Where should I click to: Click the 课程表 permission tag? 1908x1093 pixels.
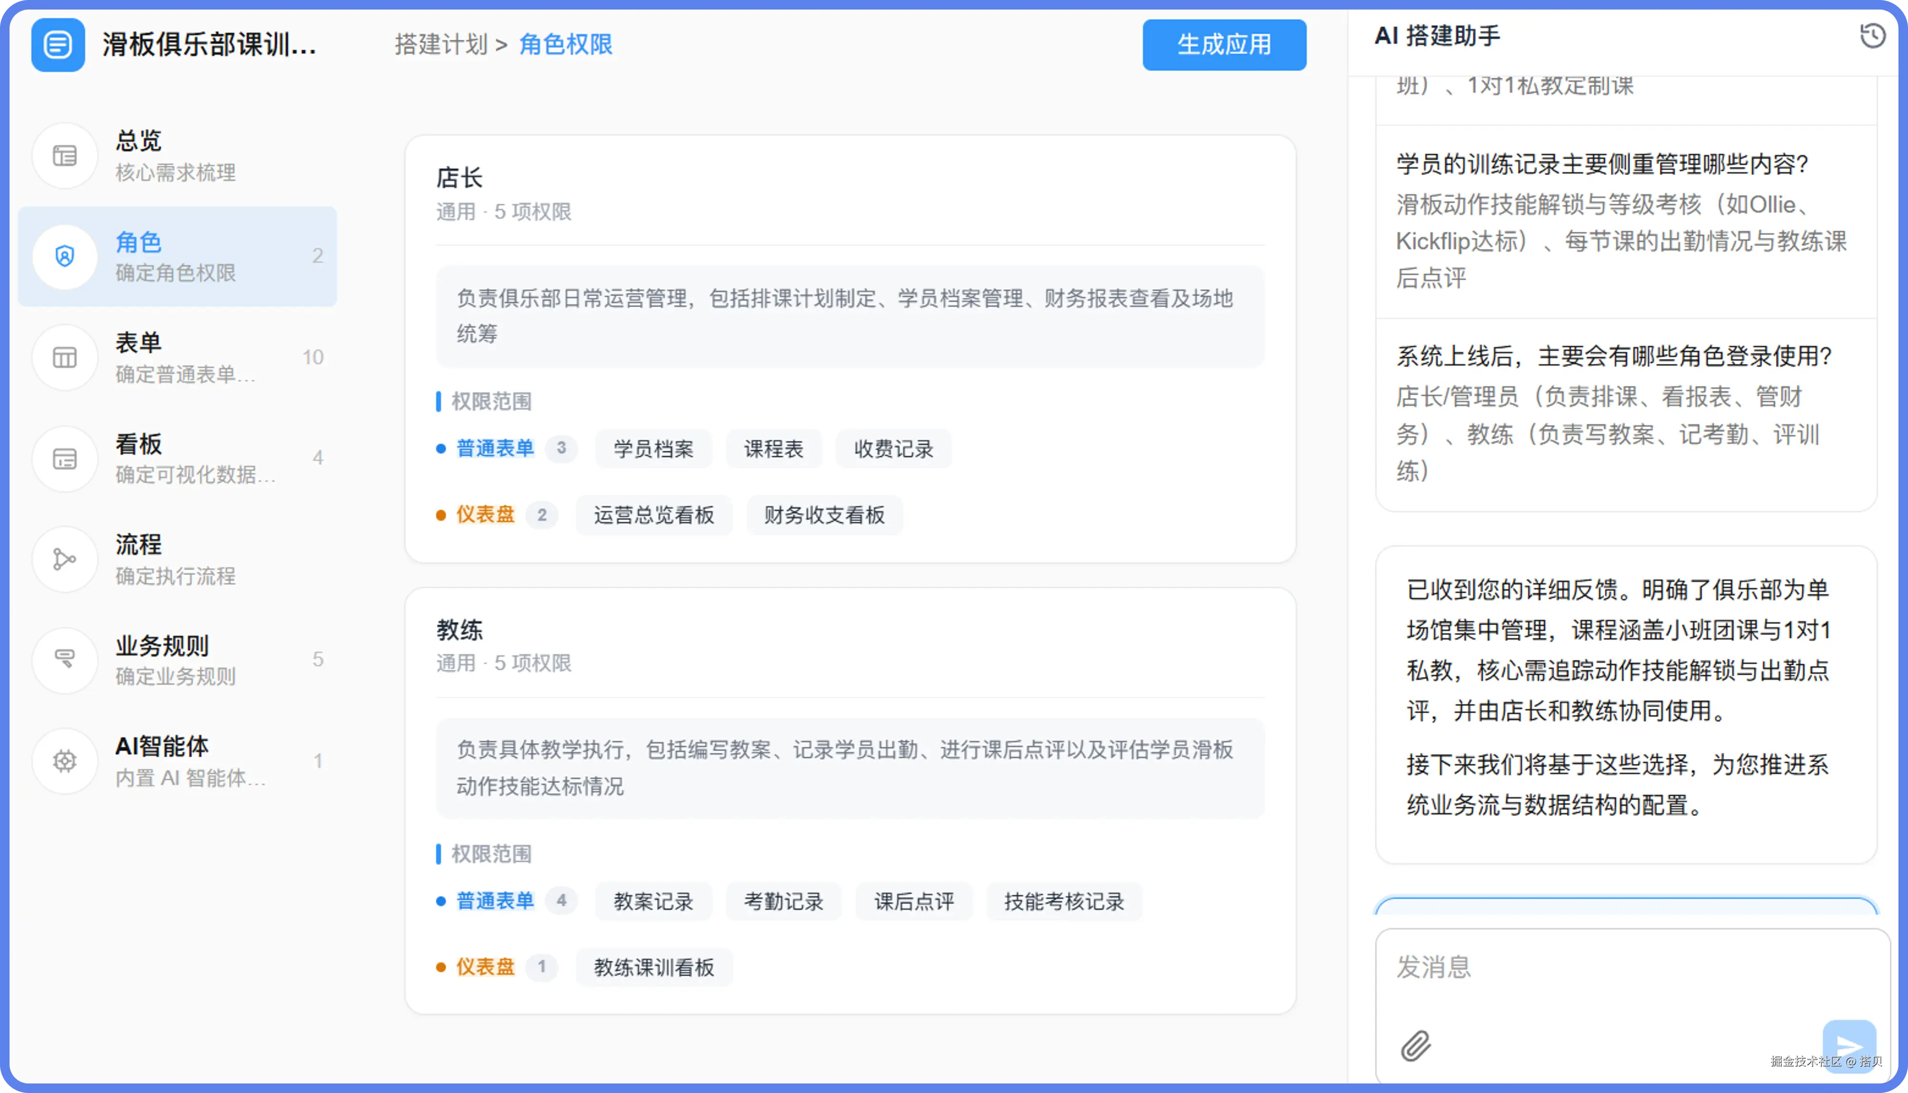click(x=774, y=449)
